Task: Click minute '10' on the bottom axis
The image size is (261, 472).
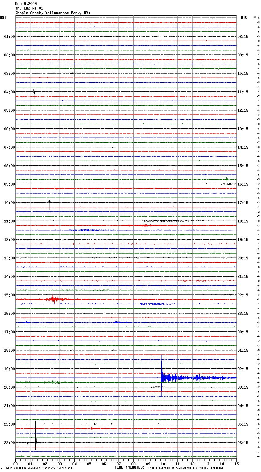Action: (163, 464)
